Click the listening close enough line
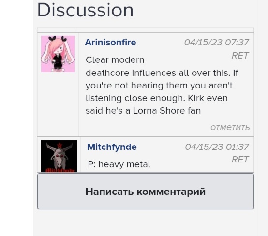This screenshot has height=236, width=268. 157,98
